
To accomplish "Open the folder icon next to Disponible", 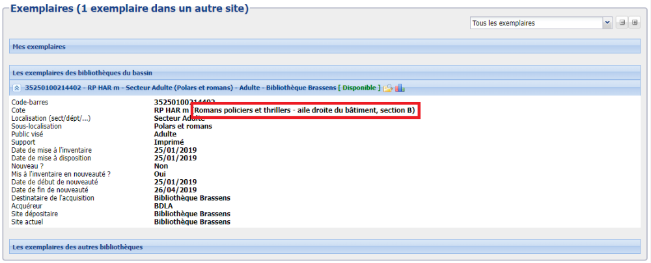I will click(388, 88).
